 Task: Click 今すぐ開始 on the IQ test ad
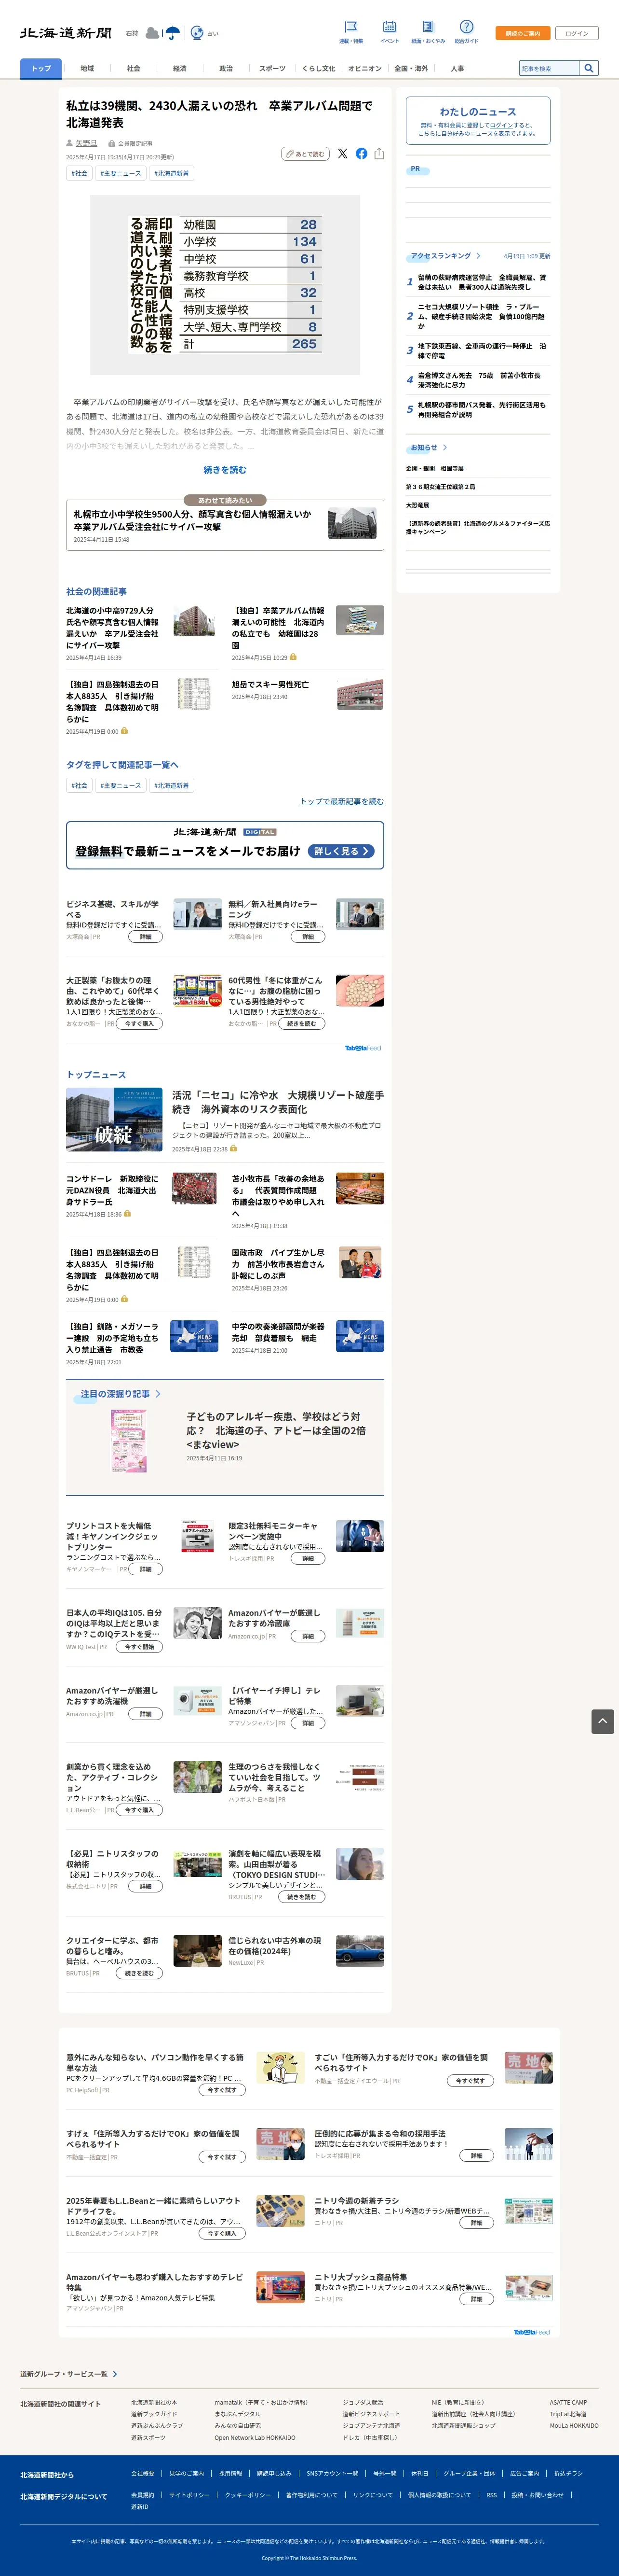click(x=140, y=1646)
